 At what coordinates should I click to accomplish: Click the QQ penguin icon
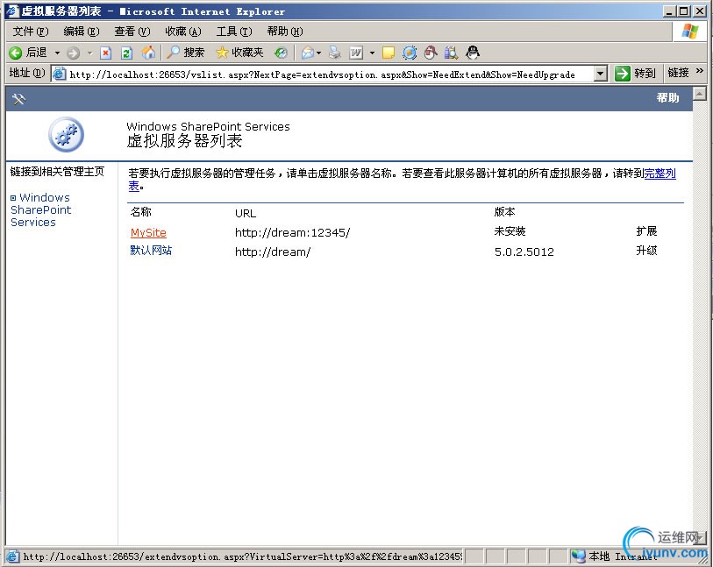[x=473, y=53]
